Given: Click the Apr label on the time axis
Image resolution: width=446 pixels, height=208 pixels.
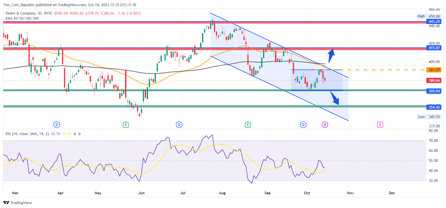Looking at the screenshot, I should click(x=60, y=193).
